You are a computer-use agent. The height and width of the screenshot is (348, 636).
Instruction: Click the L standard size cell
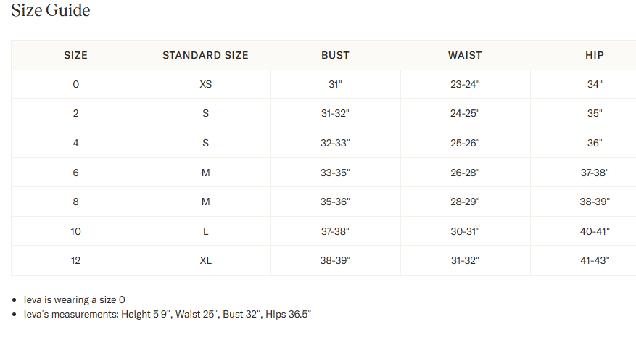tap(205, 231)
